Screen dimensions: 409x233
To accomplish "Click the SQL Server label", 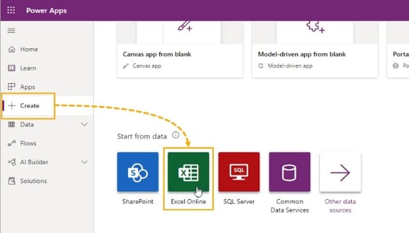I will pyautogui.click(x=239, y=202).
